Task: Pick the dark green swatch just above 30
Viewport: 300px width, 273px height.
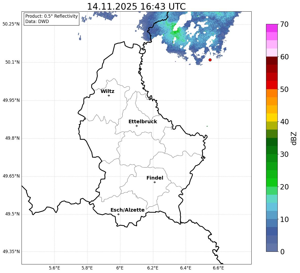Action: click(x=272, y=150)
